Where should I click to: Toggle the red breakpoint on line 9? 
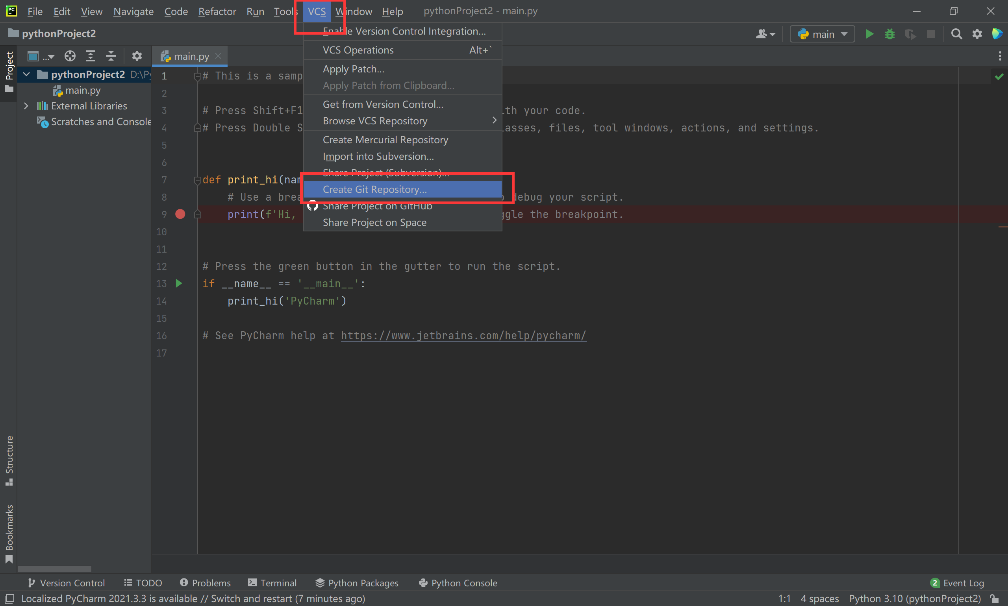tap(180, 214)
